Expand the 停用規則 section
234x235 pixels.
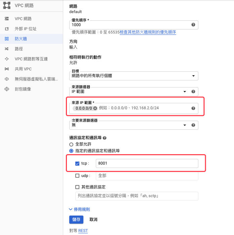click(x=79, y=210)
